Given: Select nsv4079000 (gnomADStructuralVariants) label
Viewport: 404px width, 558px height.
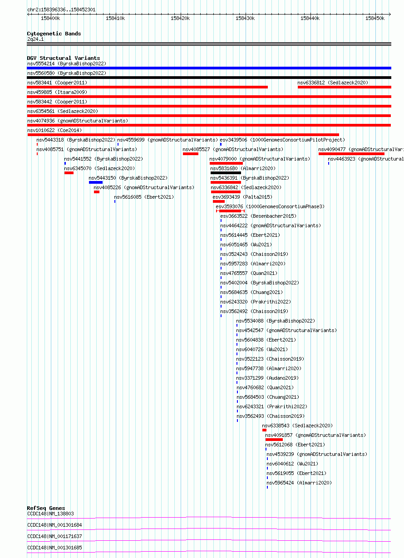Looking at the screenshot, I should point(260,159).
